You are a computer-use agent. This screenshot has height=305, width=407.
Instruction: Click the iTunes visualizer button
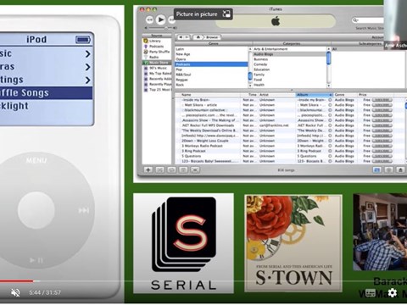(388, 169)
